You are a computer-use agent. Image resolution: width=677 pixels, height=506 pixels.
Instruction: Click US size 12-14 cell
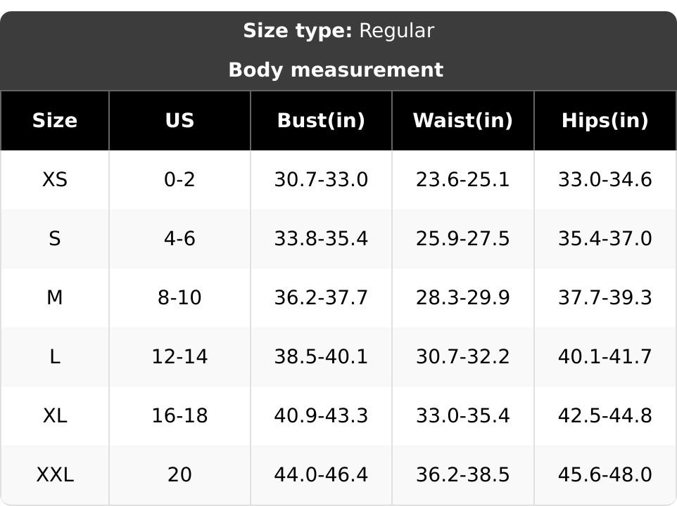179,357
